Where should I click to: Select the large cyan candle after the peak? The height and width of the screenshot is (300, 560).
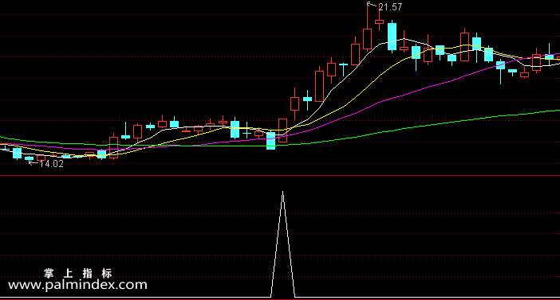(x=392, y=37)
